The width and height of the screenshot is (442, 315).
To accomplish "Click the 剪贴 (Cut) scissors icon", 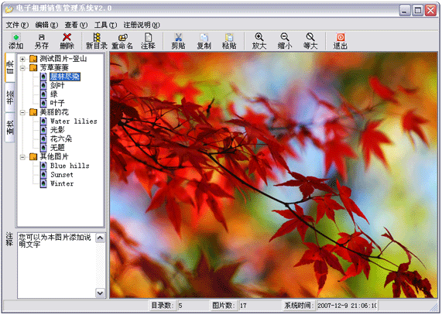I will pyautogui.click(x=178, y=41).
